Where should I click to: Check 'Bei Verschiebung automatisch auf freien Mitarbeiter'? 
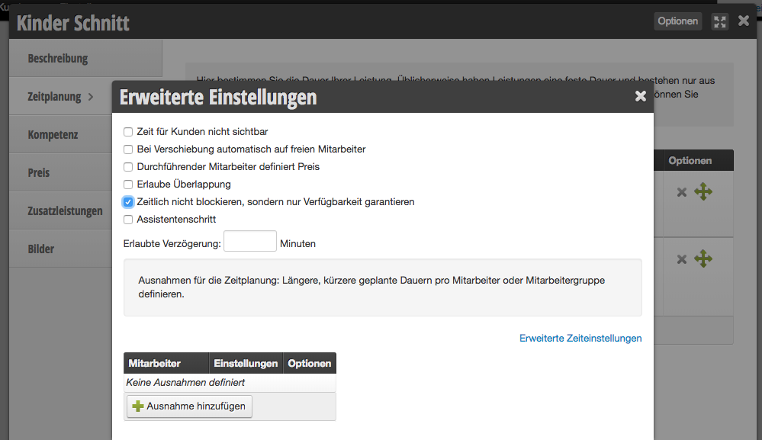click(128, 149)
